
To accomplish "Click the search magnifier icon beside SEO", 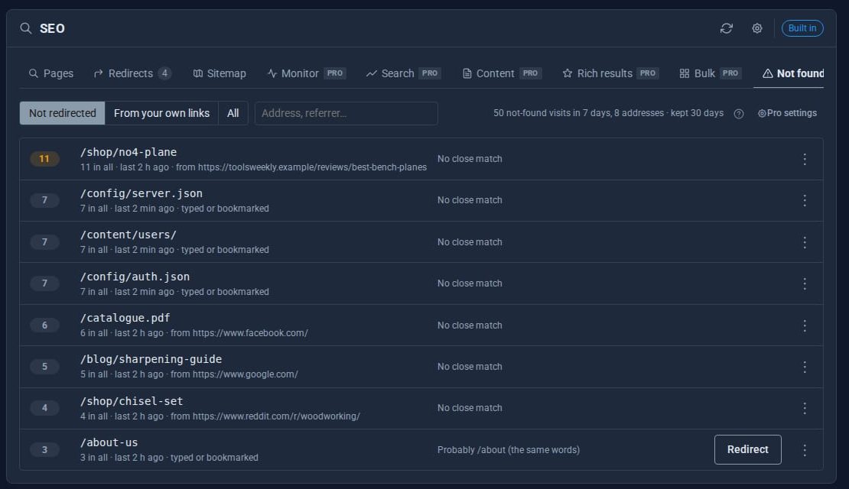I will (x=25, y=28).
